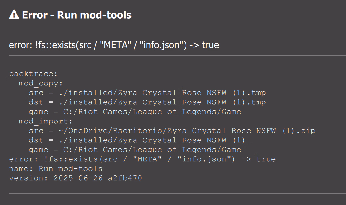Click the "Error - Run mod-tools" heading

point(76,15)
